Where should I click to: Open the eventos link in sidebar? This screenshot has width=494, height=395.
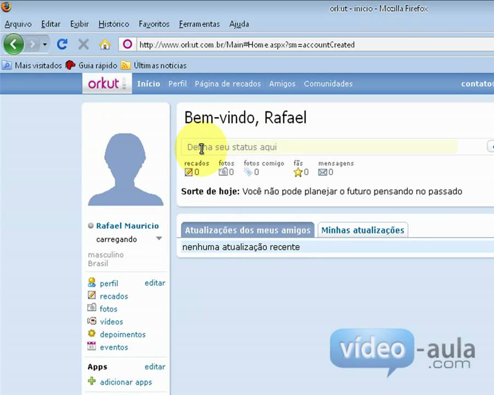tap(114, 347)
